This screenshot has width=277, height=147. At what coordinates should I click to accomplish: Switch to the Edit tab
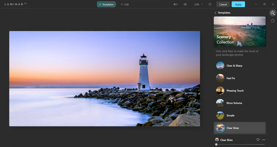[125, 4]
